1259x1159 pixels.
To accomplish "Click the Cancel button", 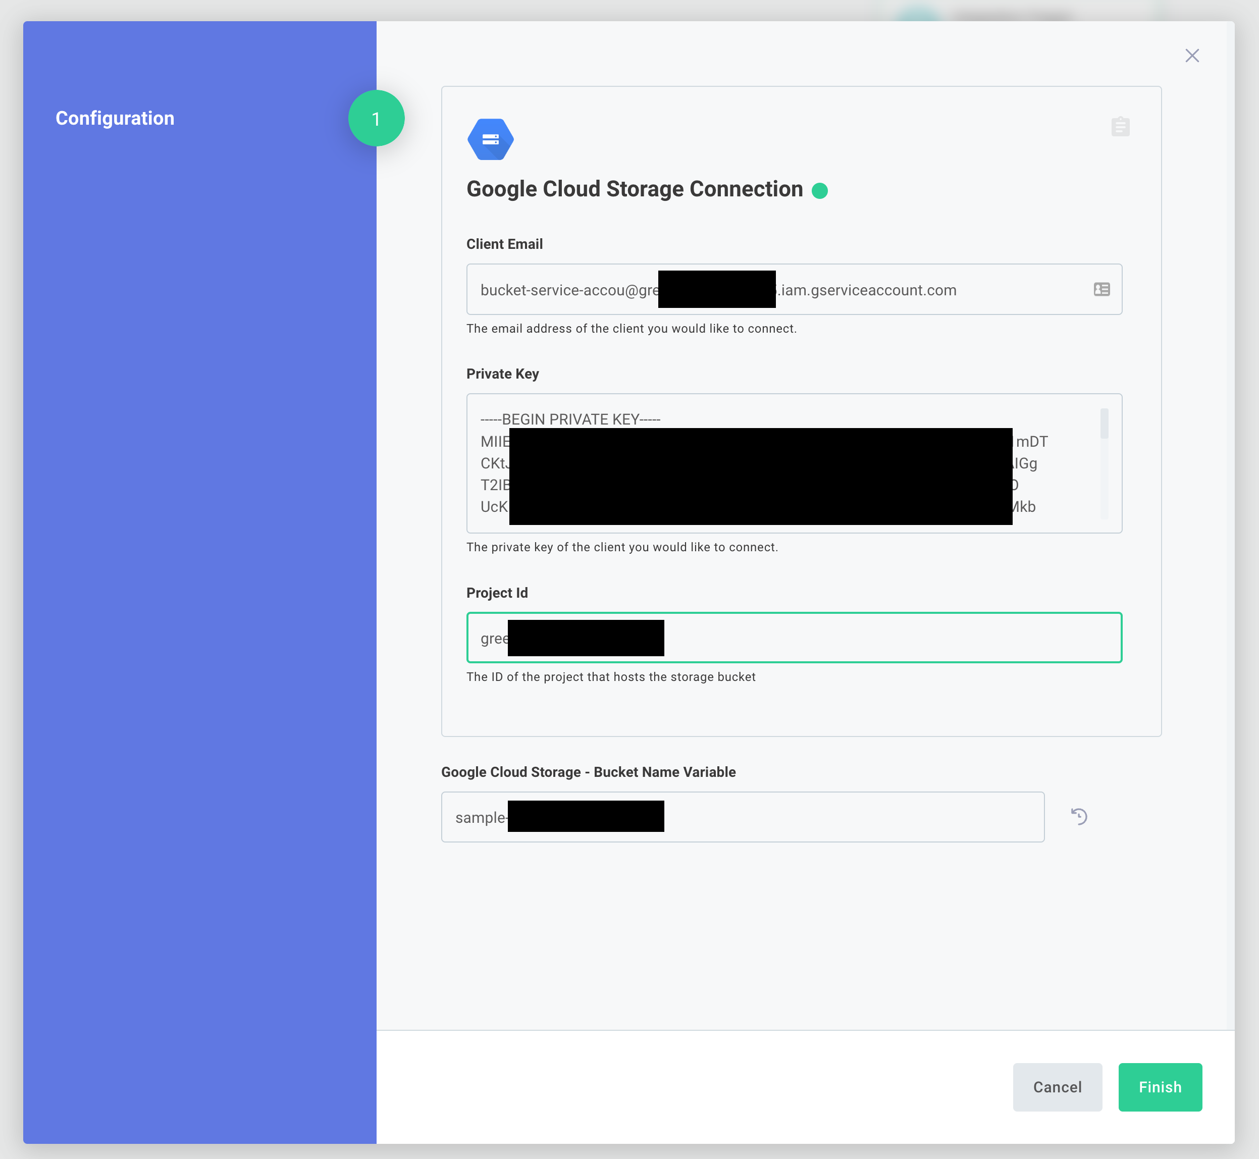I will click(x=1057, y=1087).
